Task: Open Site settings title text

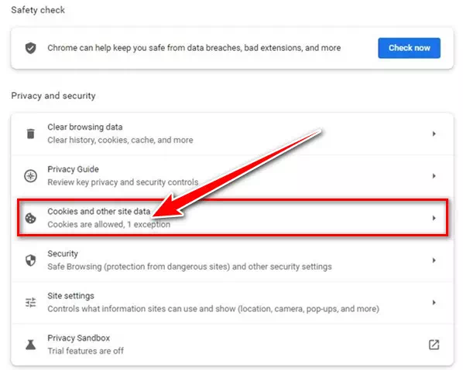Action: tap(71, 296)
